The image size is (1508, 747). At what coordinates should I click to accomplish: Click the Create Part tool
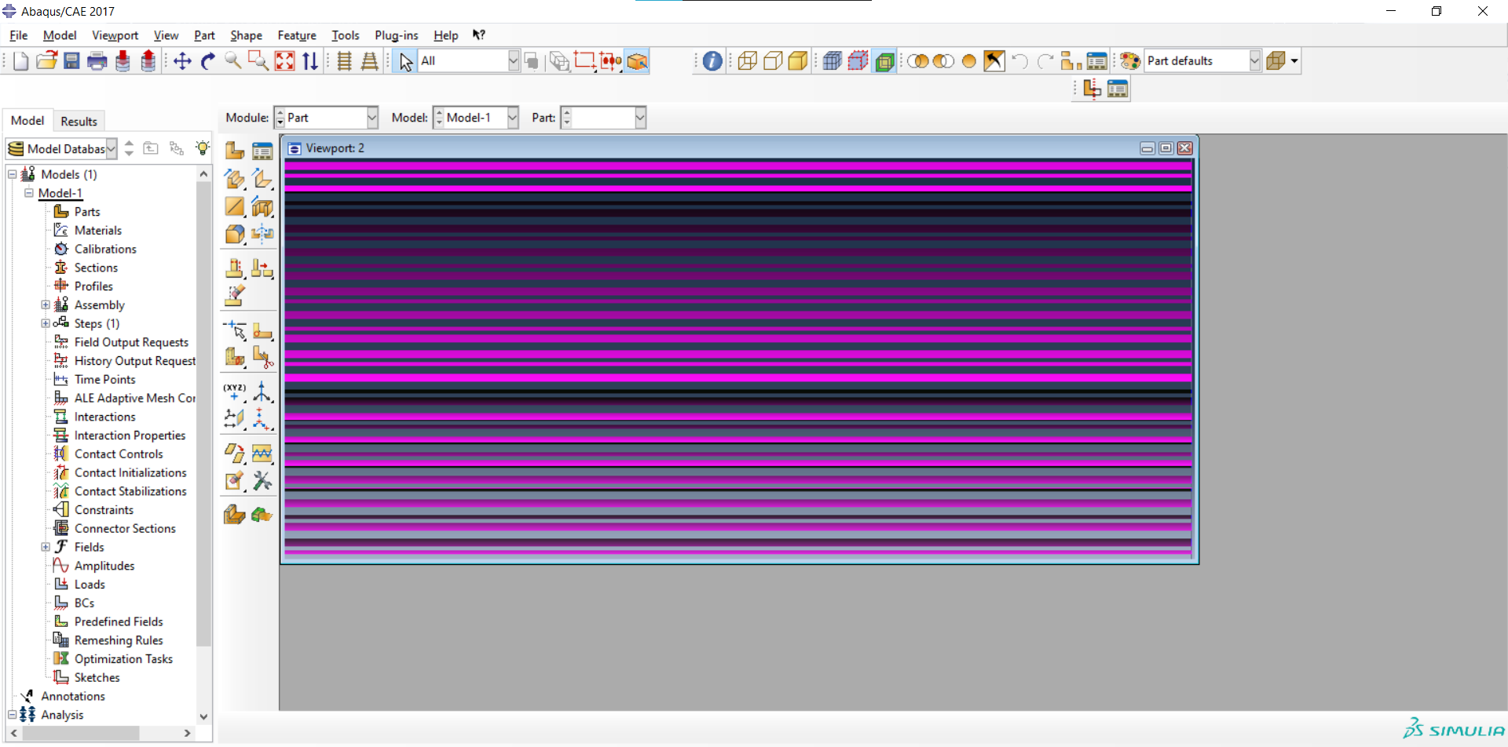(x=234, y=151)
